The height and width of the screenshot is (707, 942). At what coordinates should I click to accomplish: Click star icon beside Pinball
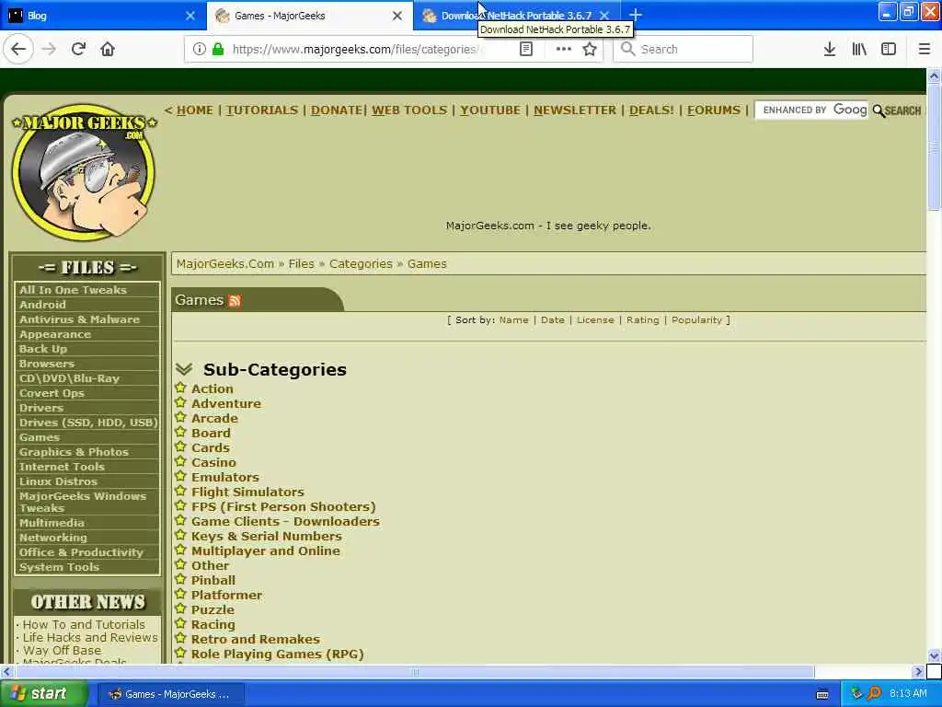coord(181,580)
